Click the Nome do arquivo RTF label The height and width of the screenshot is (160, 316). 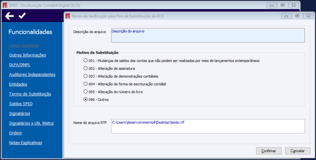pos(90,123)
